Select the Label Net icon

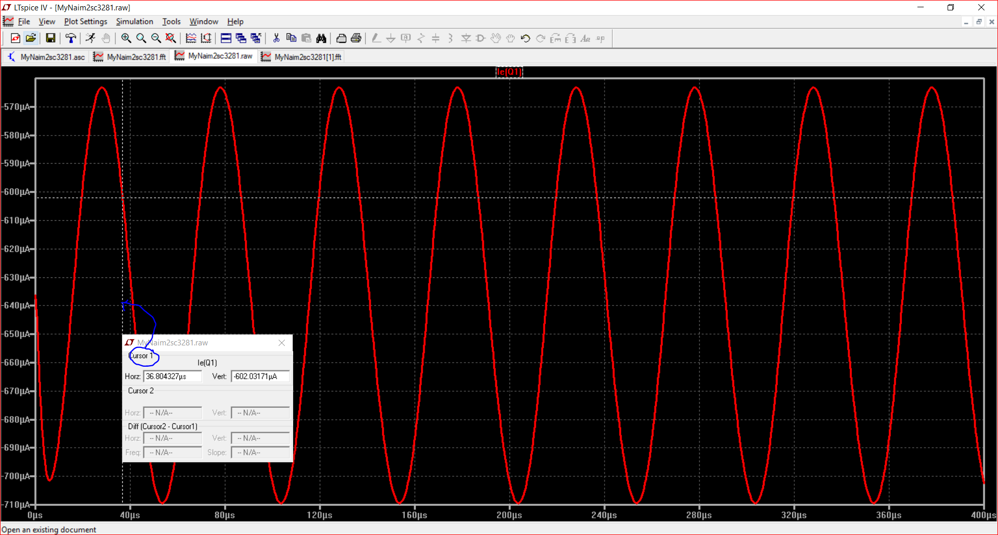pyautogui.click(x=406, y=38)
